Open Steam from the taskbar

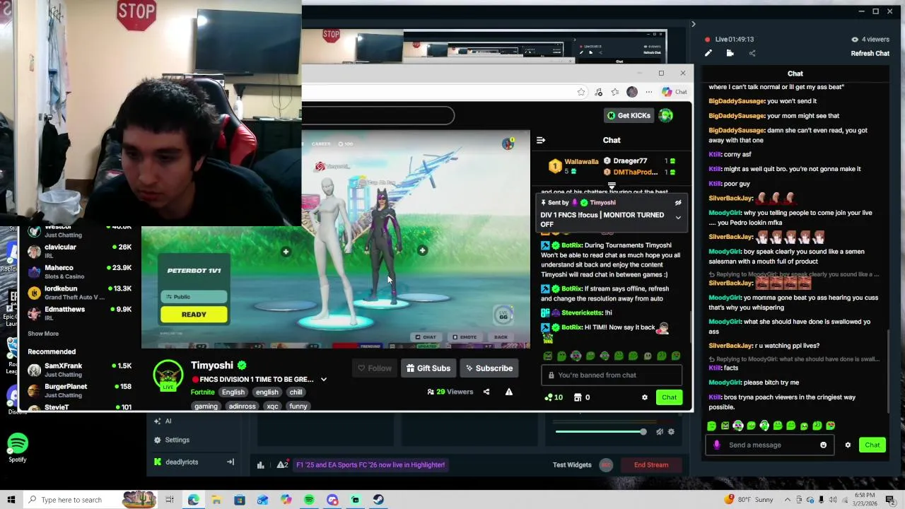[378, 500]
